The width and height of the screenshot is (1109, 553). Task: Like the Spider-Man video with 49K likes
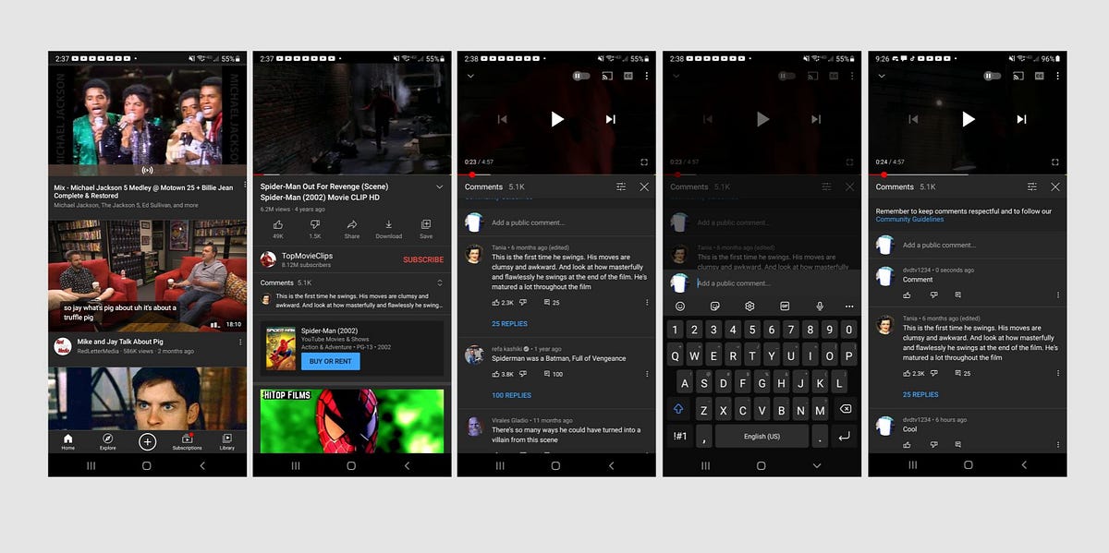[278, 225]
